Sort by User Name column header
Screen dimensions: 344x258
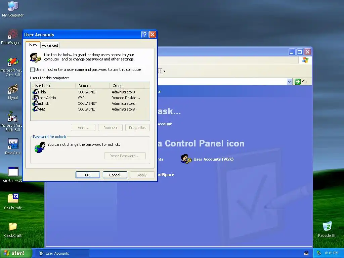click(x=53, y=86)
